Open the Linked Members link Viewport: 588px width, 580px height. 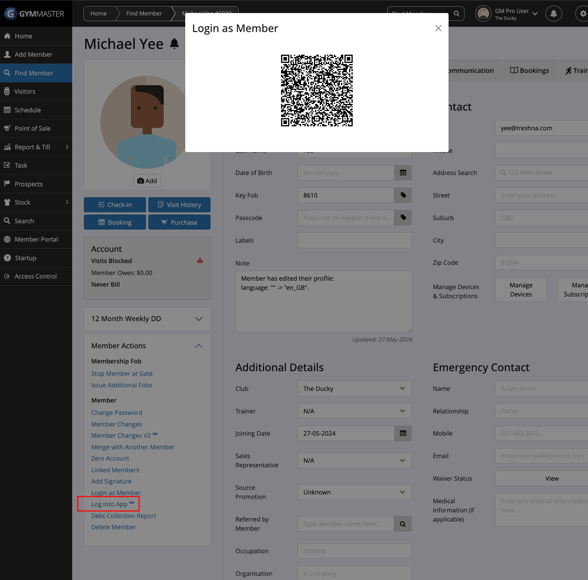click(x=115, y=470)
